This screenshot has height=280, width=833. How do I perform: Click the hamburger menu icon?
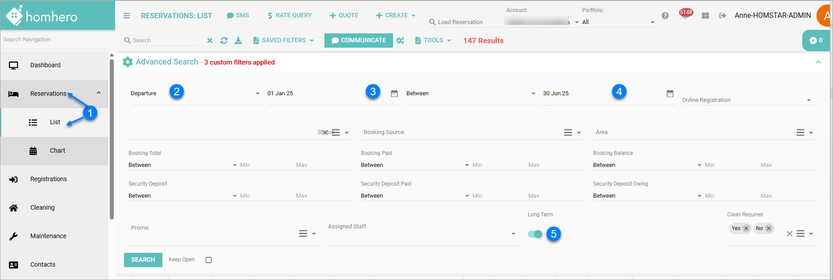coord(127,16)
